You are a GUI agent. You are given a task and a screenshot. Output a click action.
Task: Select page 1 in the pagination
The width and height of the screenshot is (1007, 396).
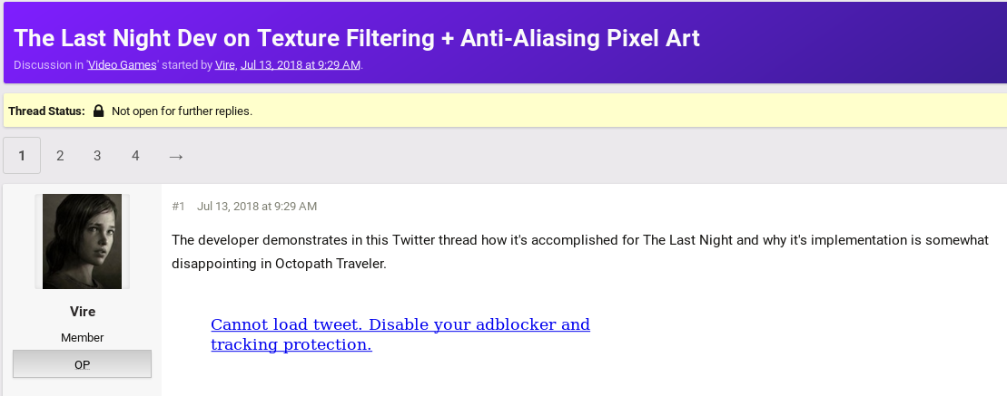point(22,156)
